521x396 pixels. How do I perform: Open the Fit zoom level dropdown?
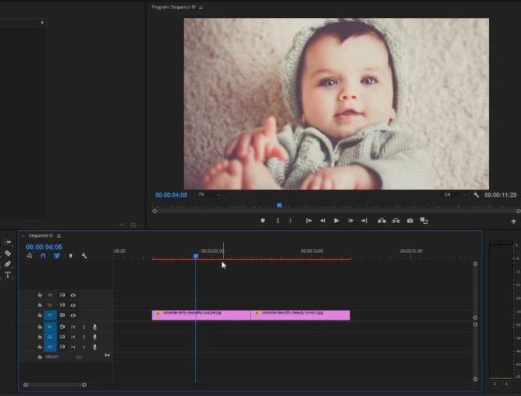coord(210,195)
